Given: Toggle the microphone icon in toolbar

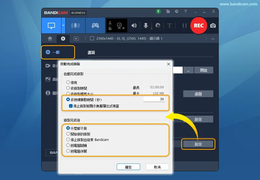Looking at the screenshot, I should pos(146,26).
